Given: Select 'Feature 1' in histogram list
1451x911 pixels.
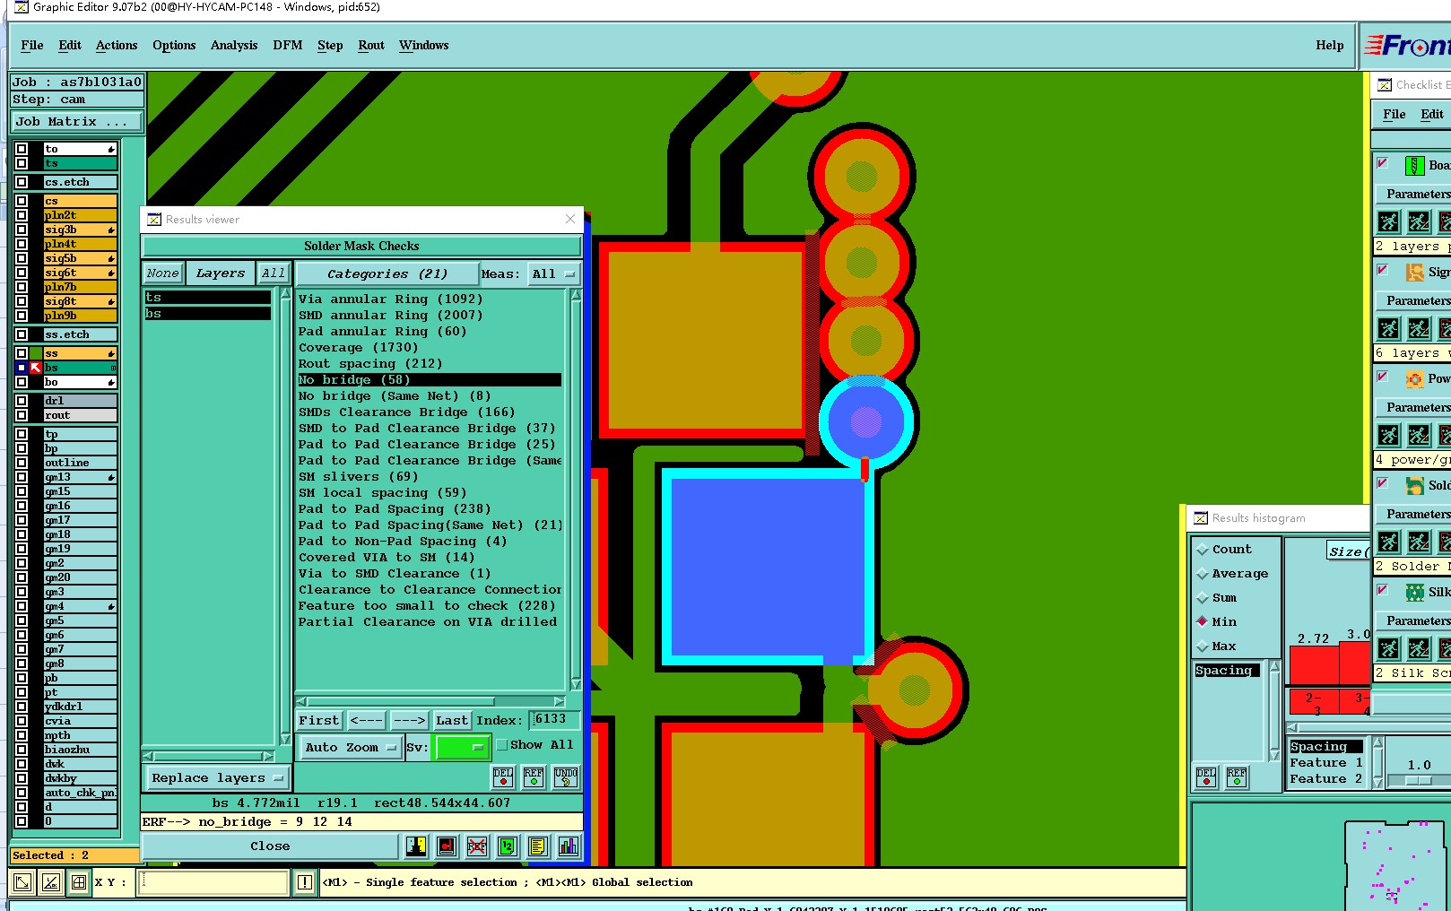Looking at the screenshot, I should tap(1325, 763).
